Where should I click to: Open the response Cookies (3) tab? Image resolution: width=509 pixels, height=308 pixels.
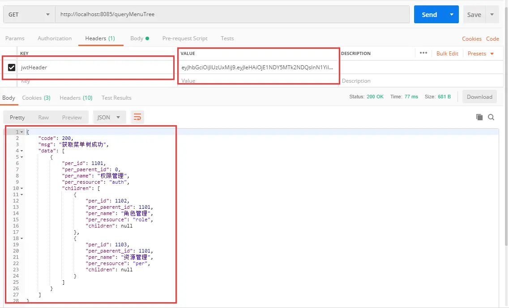pyautogui.click(x=36, y=97)
